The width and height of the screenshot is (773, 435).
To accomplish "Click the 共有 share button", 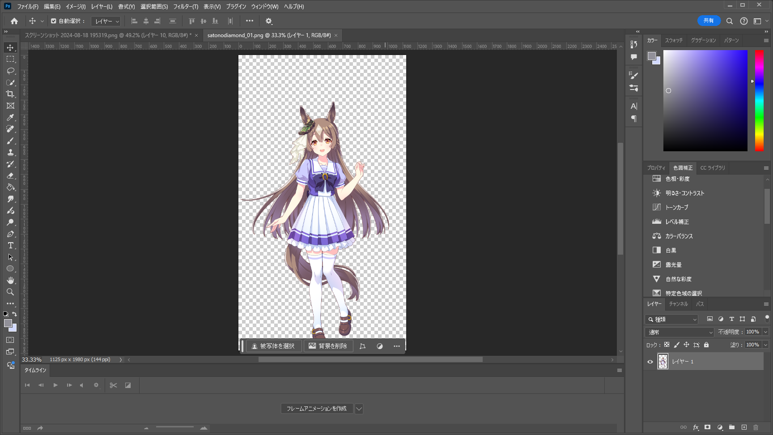I will point(709,21).
